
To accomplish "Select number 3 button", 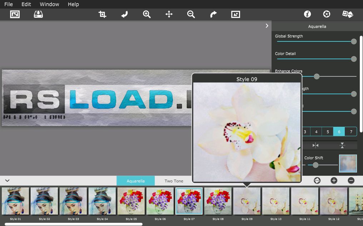I will [x=305, y=132].
